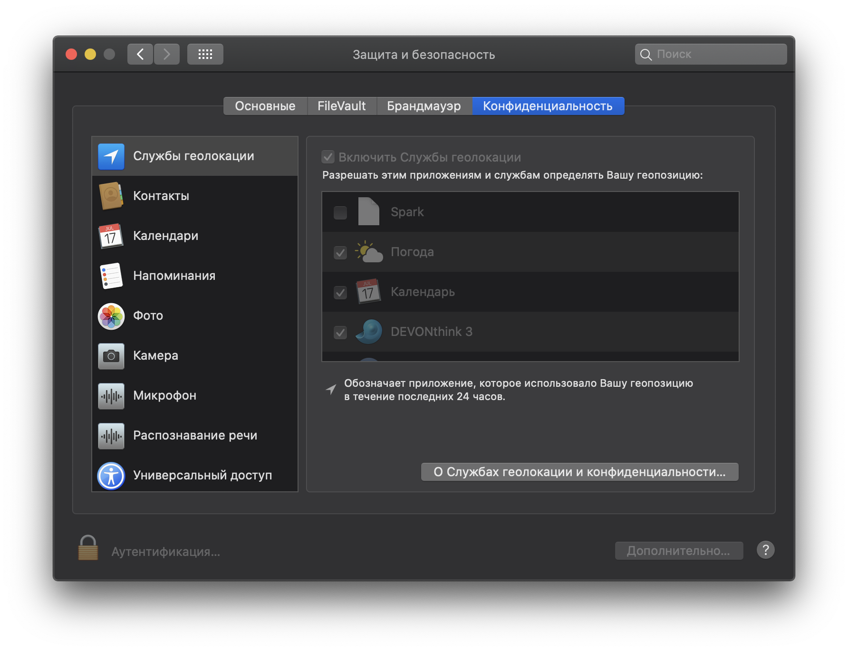Toggle the Погода location checkbox

tap(340, 252)
